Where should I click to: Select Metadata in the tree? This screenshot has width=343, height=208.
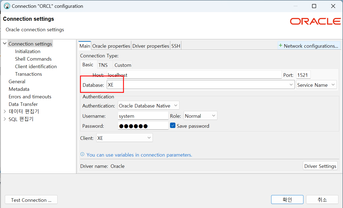[x=19, y=89]
